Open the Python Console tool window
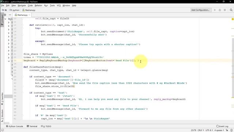The height and width of the screenshot is (132, 234). (15, 126)
